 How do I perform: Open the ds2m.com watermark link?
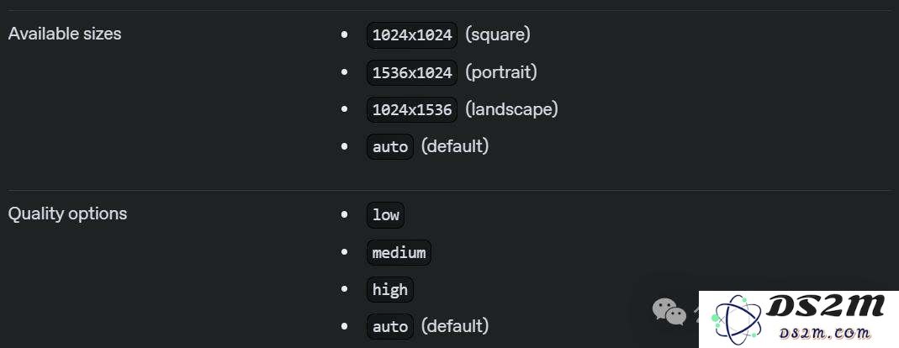point(826,333)
